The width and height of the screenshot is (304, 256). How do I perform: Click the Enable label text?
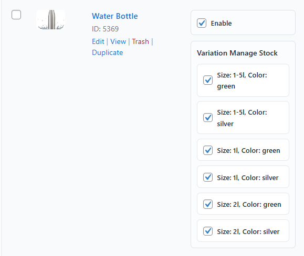point(221,23)
